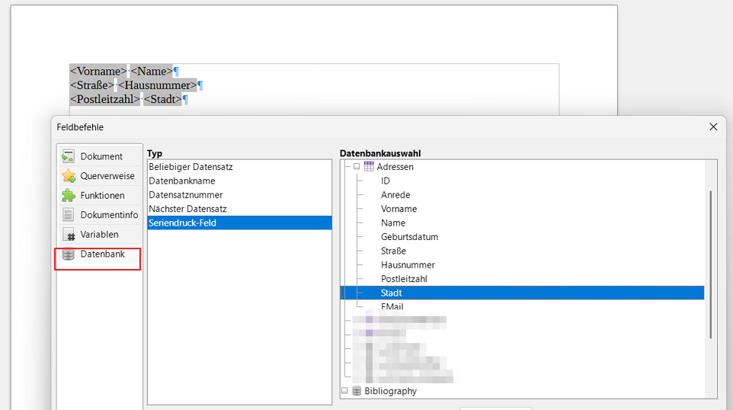Screen dimensions: 733x410
Task: Close the Feldbefehle dialog
Action: point(713,127)
